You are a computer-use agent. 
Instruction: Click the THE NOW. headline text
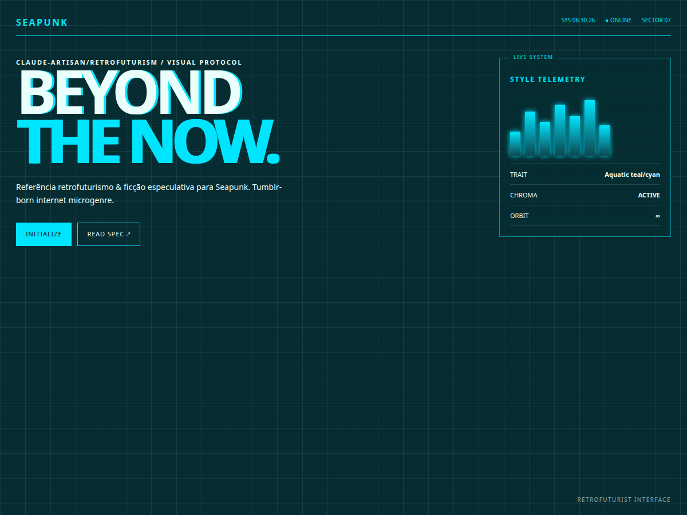point(148,141)
